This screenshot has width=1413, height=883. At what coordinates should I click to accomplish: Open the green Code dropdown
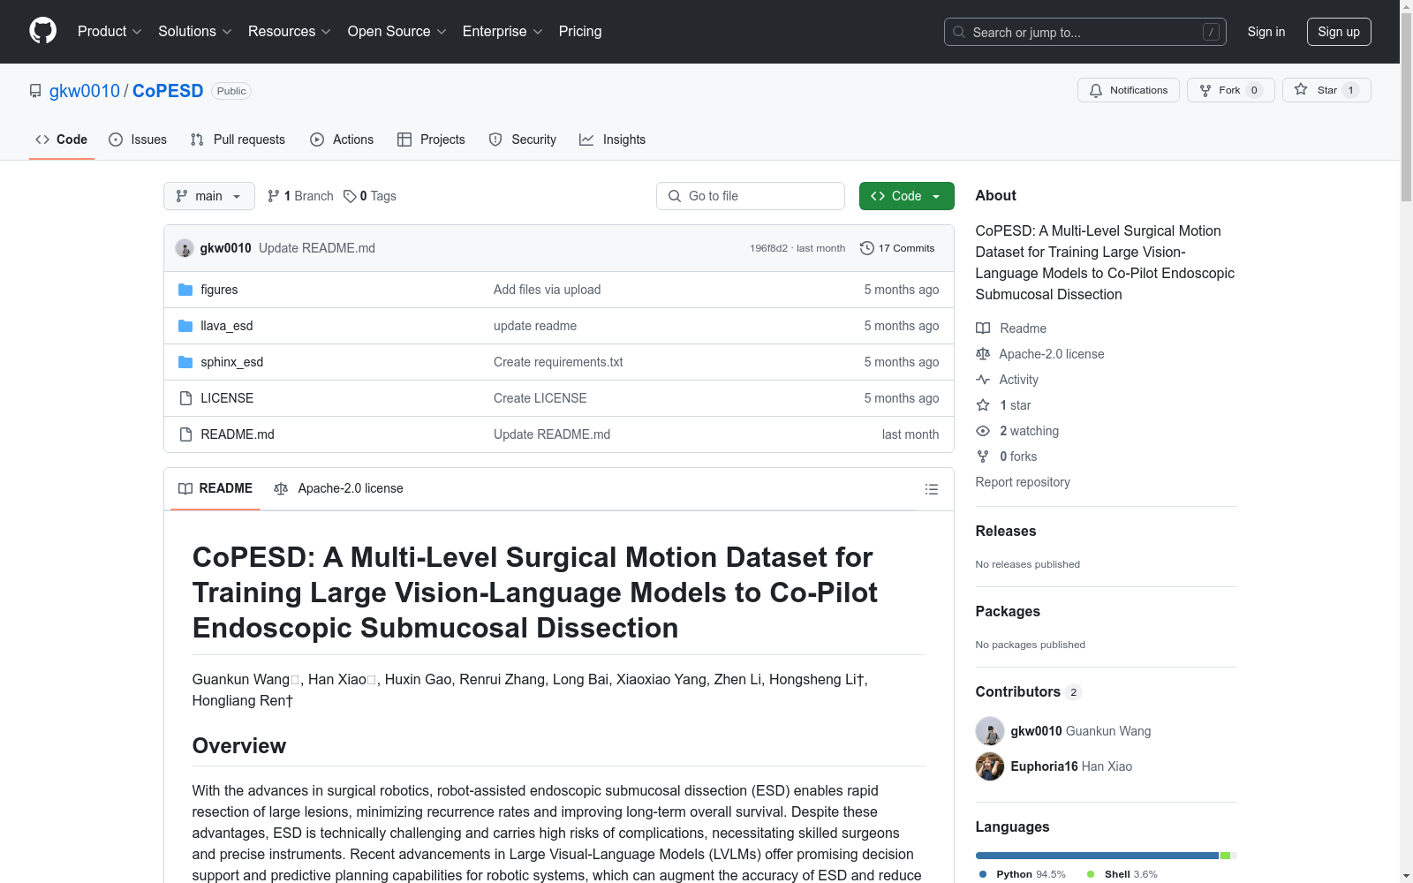[906, 196]
